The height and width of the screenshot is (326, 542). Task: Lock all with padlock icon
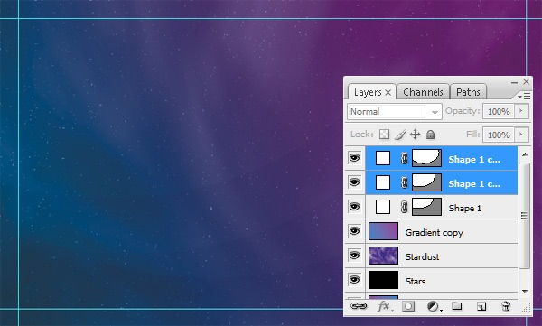[x=430, y=135]
